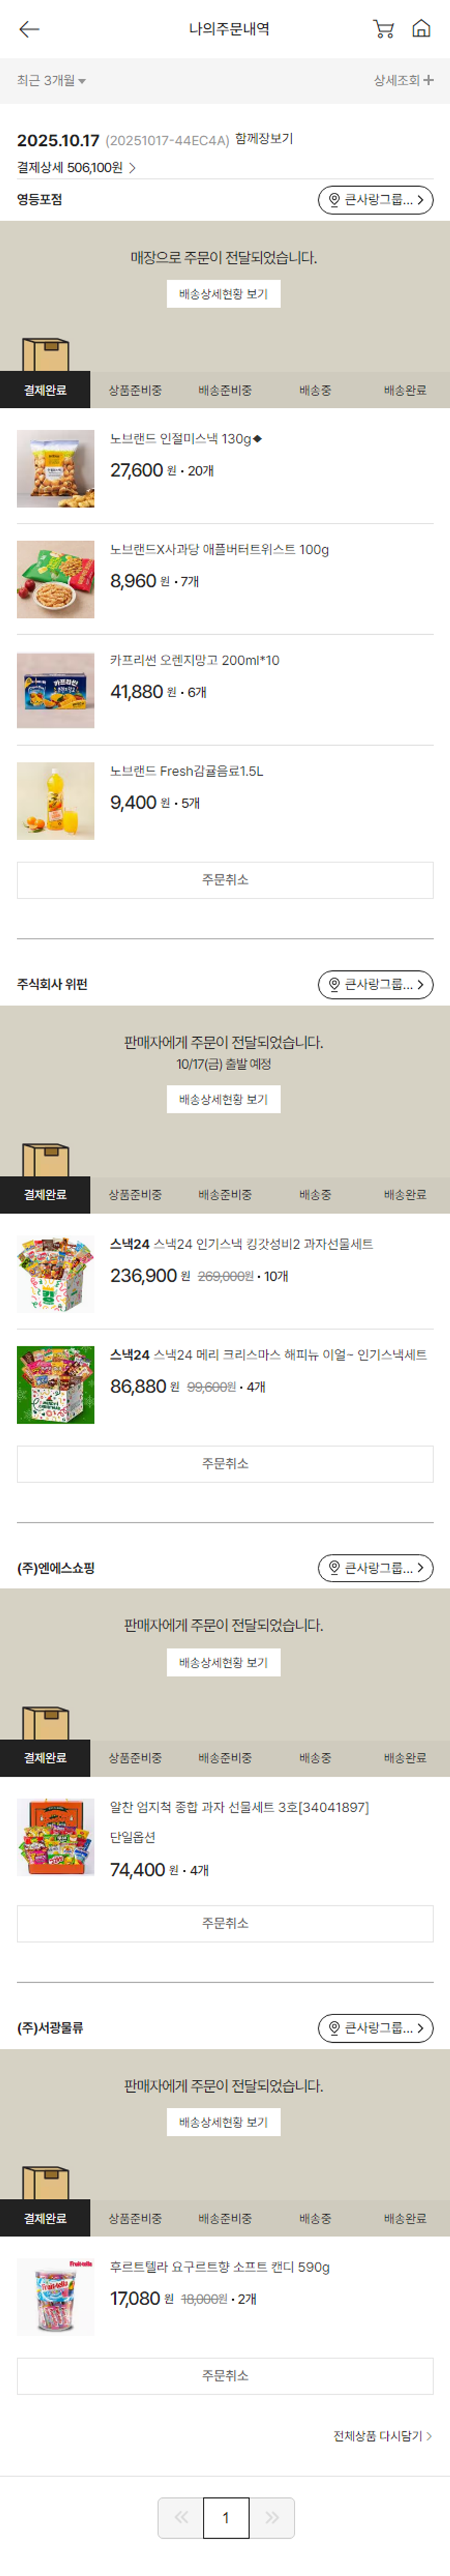The image size is (450, 2576).
Task: Open the 카프리썬 오렌지망고 product thumbnail
Action: [x=56, y=691]
